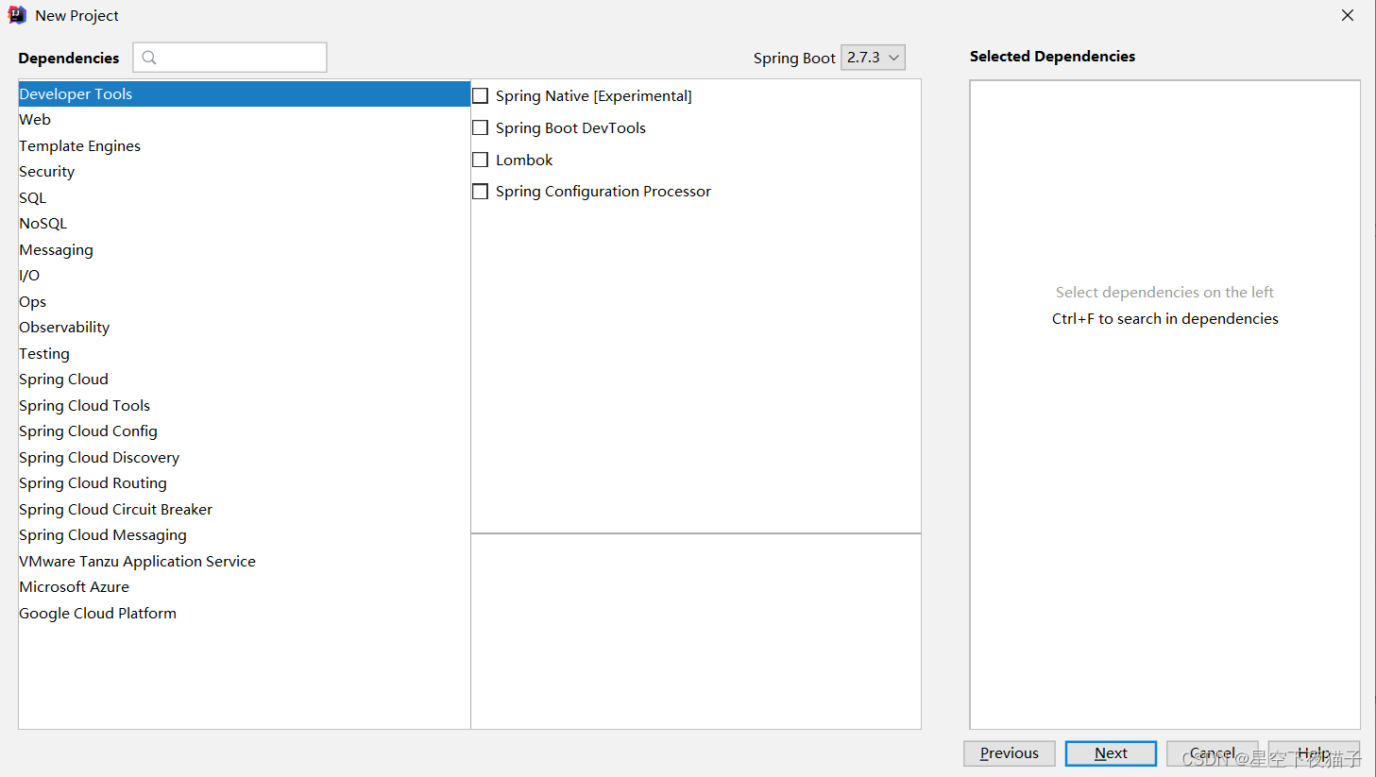
Task: Focus the dependencies search field
Action: point(229,58)
